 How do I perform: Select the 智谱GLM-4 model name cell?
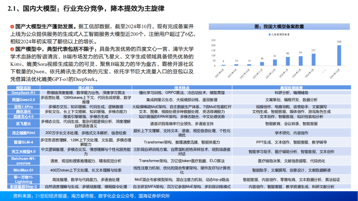(24, 142)
